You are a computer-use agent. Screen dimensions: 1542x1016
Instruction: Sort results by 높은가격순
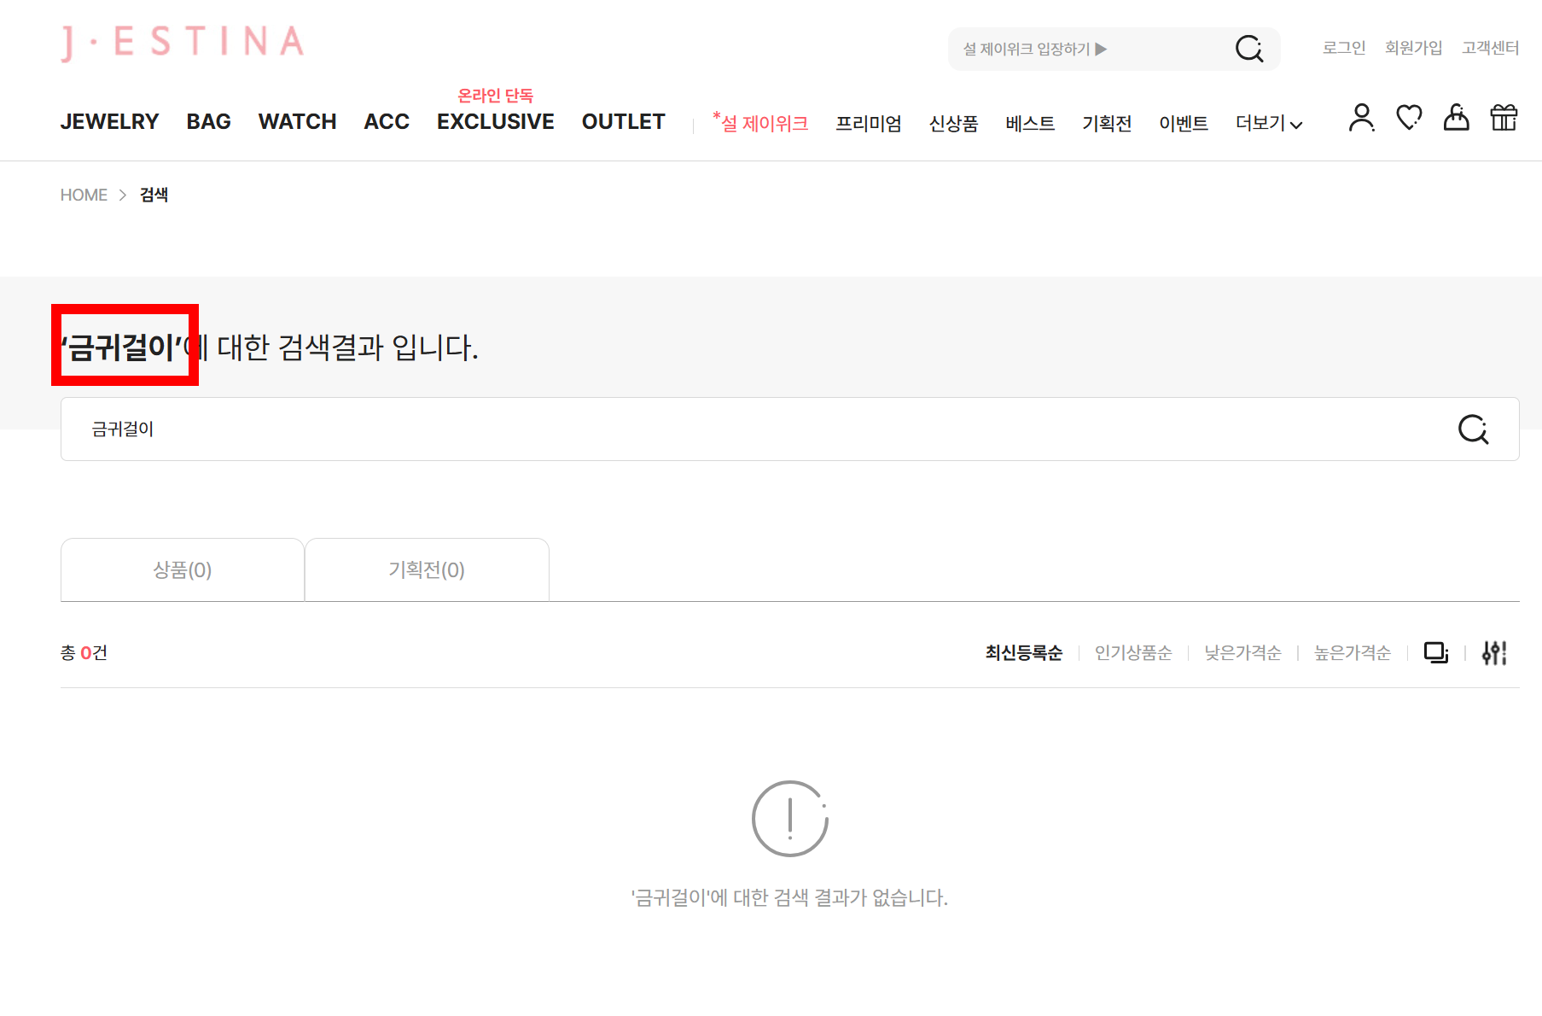pos(1352,653)
